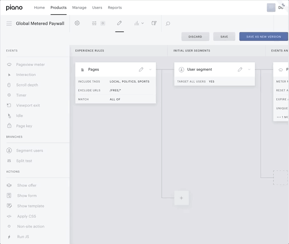Click the User segment person icon
The width and height of the screenshot is (289, 244).
pyautogui.click(x=182, y=70)
